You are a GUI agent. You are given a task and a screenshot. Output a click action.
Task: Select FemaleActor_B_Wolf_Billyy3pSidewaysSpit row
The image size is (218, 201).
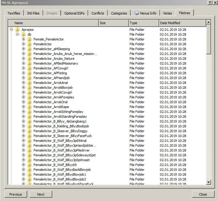pyautogui.click(x=107, y=155)
